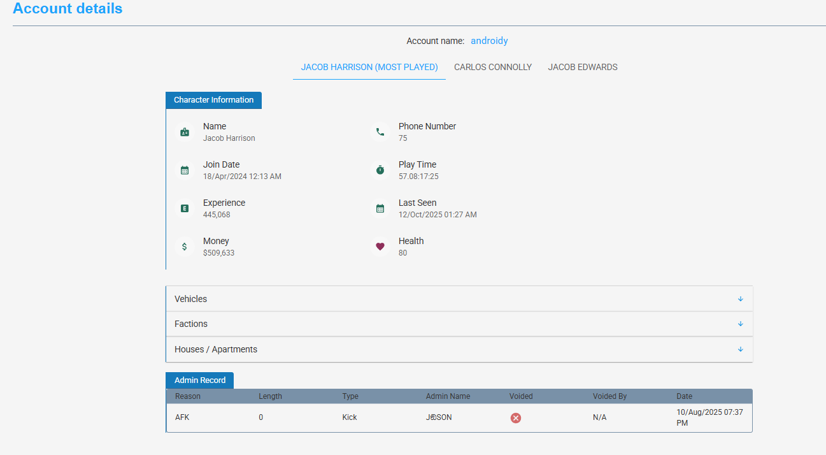Image resolution: width=826 pixels, height=455 pixels.
Task: Click the calendar icon beside Join Date
Action: [185, 170]
